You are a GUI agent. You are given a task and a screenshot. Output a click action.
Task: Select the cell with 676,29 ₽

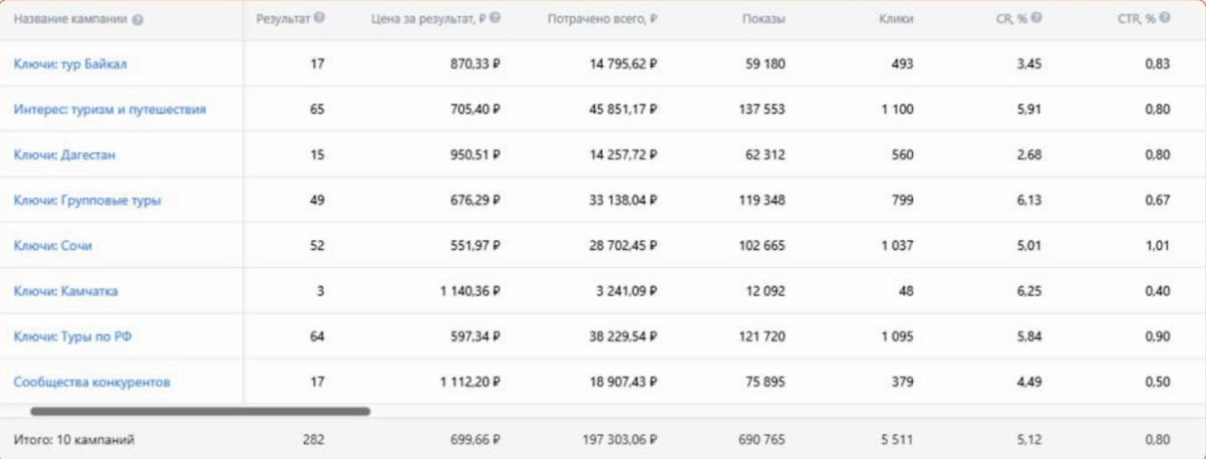pyautogui.click(x=475, y=200)
